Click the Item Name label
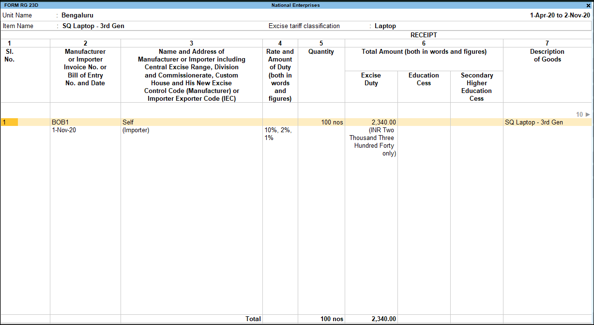594x325 pixels. coord(18,26)
